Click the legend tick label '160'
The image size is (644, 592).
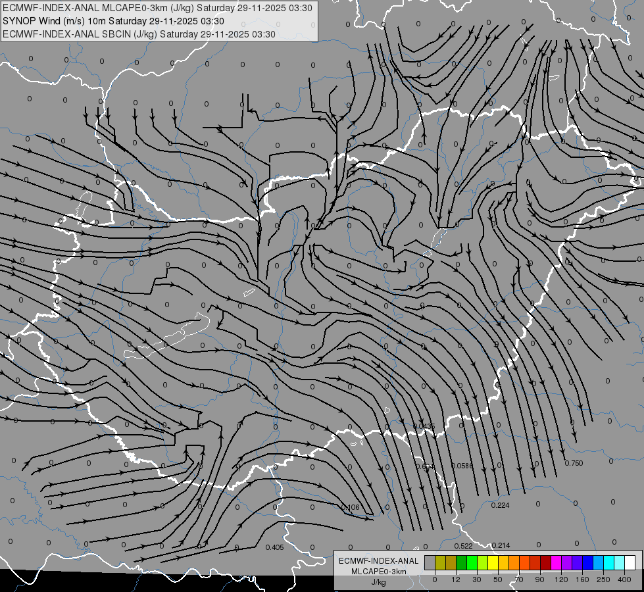(x=582, y=580)
